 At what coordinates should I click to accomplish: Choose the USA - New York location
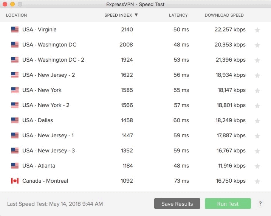point(42,90)
